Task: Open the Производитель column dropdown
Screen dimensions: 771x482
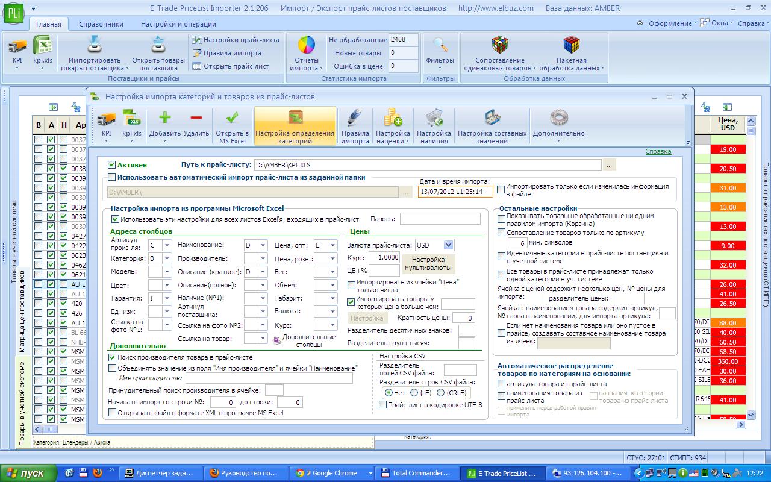Action: pyautogui.click(x=263, y=258)
